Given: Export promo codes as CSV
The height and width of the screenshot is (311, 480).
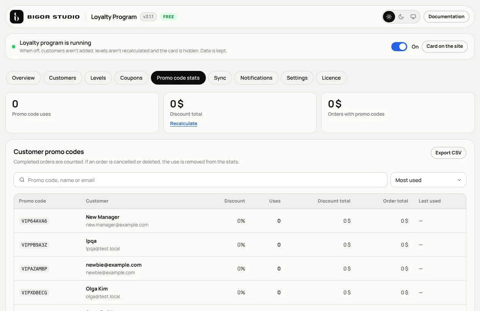Looking at the screenshot, I should pos(449,153).
